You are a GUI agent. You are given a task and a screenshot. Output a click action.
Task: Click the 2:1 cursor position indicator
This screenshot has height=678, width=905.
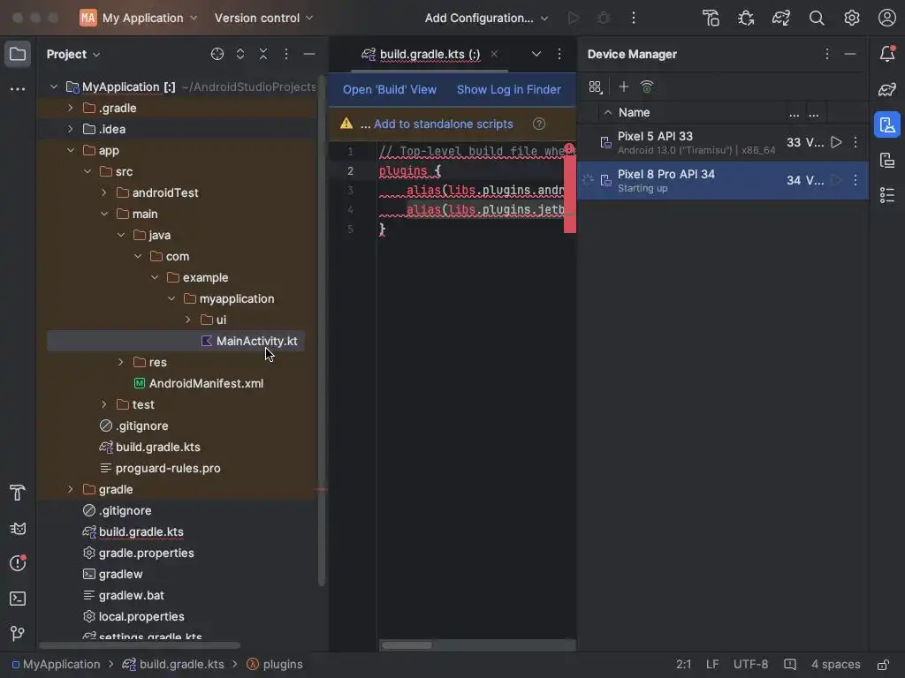pos(683,664)
